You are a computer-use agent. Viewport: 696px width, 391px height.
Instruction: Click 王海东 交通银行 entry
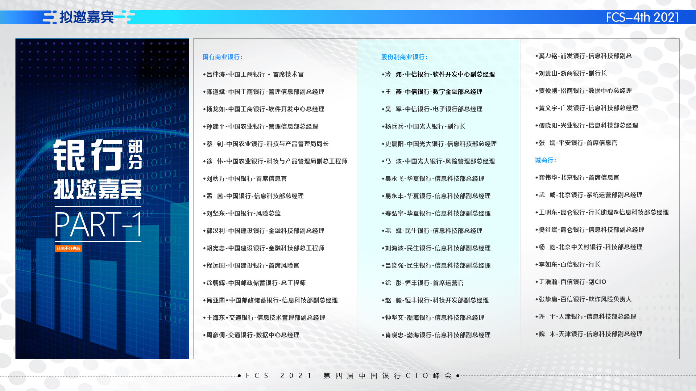coord(264,318)
